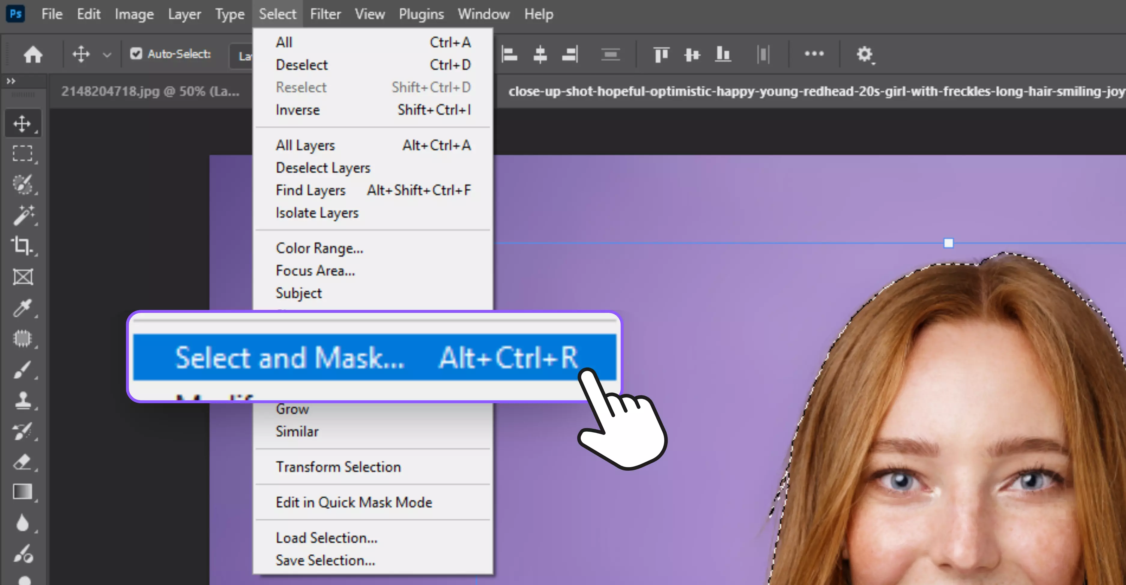Screen dimensions: 1126x585
Task: Select the Eraser tool
Action: (x=22, y=461)
